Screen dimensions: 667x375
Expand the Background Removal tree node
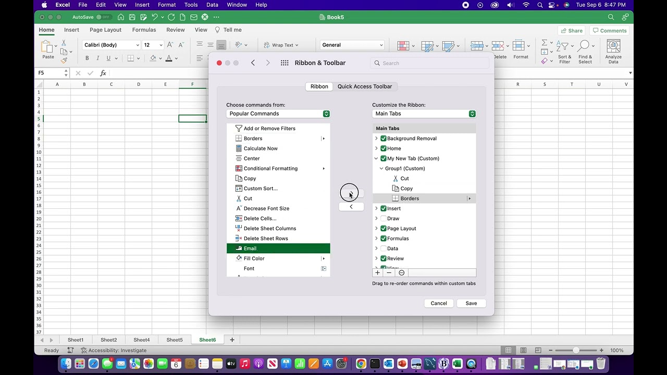click(376, 139)
